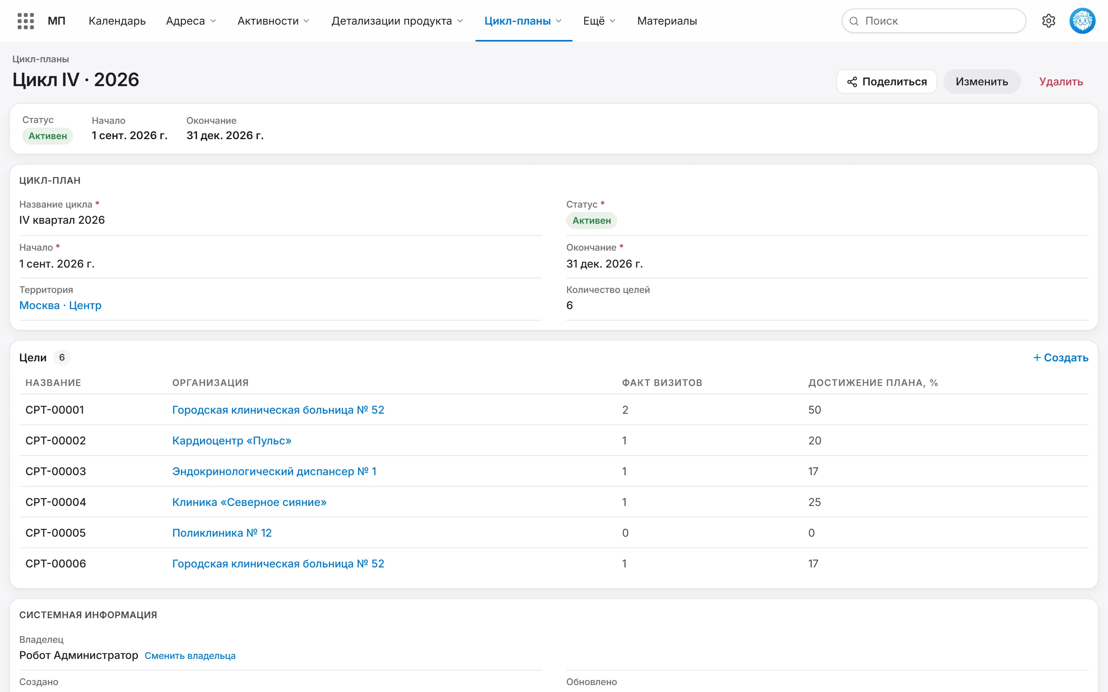Open the user profile avatar
This screenshot has width=1108, height=692.
(x=1082, y=21)
